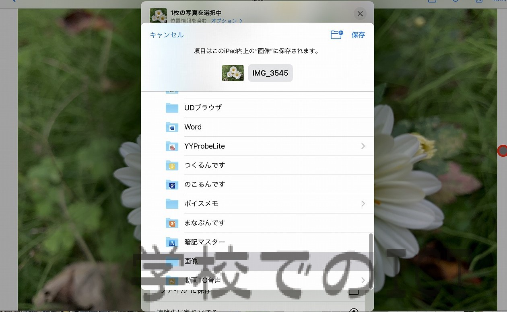
Task: Select the のこるんです folder name
Action: tap(204, 185)
